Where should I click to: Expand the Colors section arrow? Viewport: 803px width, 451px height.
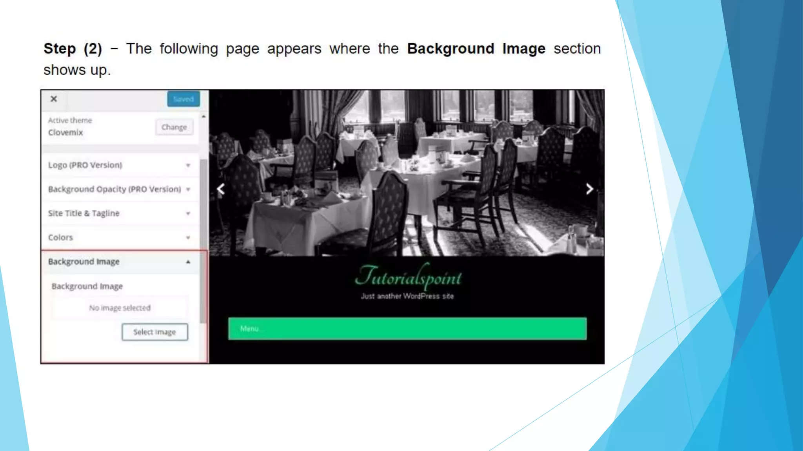[188, 238]
